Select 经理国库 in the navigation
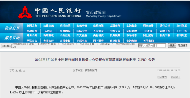190x98 pixels. pyautogui.click(x=65, y=31)
